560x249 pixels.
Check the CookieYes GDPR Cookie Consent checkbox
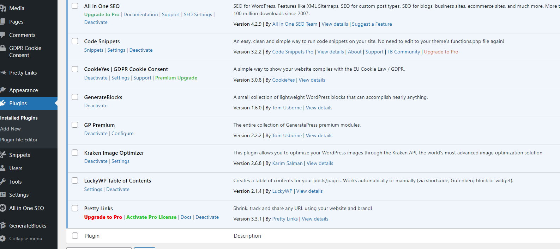(x=75, y=69)
